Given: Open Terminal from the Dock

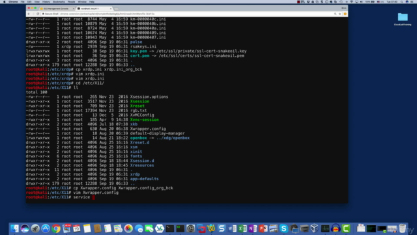Looking at the screenshot, I should click(x=170, y=228).
